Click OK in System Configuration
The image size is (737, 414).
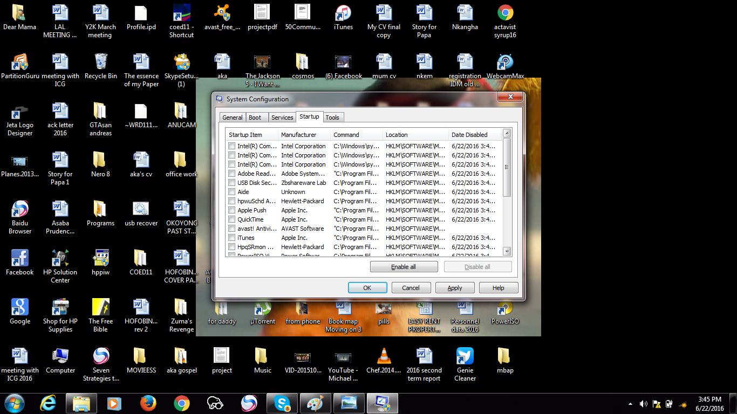tap(367, 288)
